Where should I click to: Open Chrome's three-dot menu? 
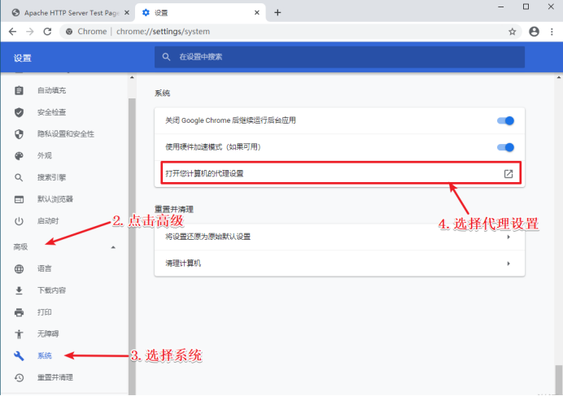(x=552, y=32)
